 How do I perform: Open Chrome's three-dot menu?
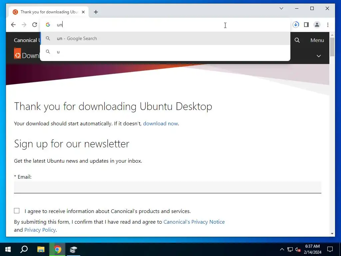coord(328,25)
